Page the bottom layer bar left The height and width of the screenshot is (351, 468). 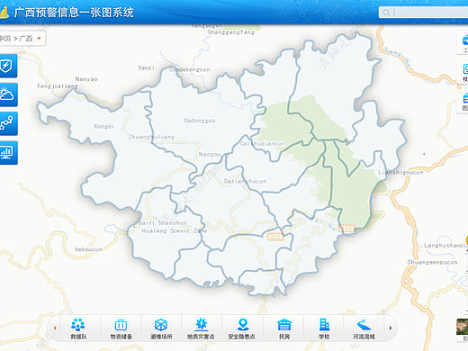pos(55,328)
